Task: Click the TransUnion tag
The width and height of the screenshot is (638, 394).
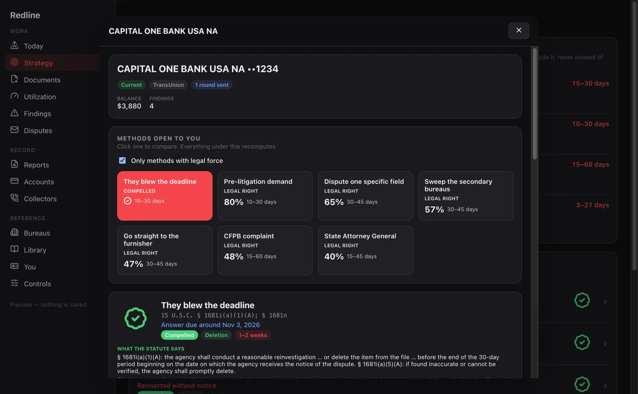Action: [168, 85]
